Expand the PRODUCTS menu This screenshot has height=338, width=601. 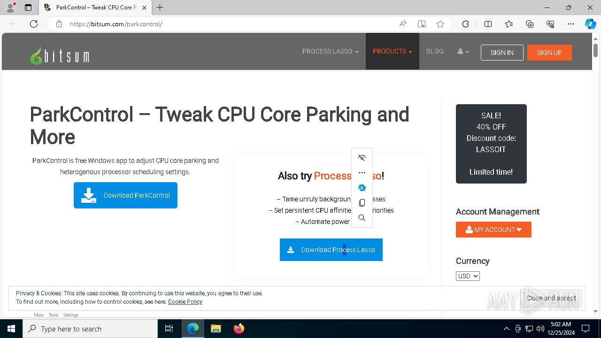[x=392, y=51]
